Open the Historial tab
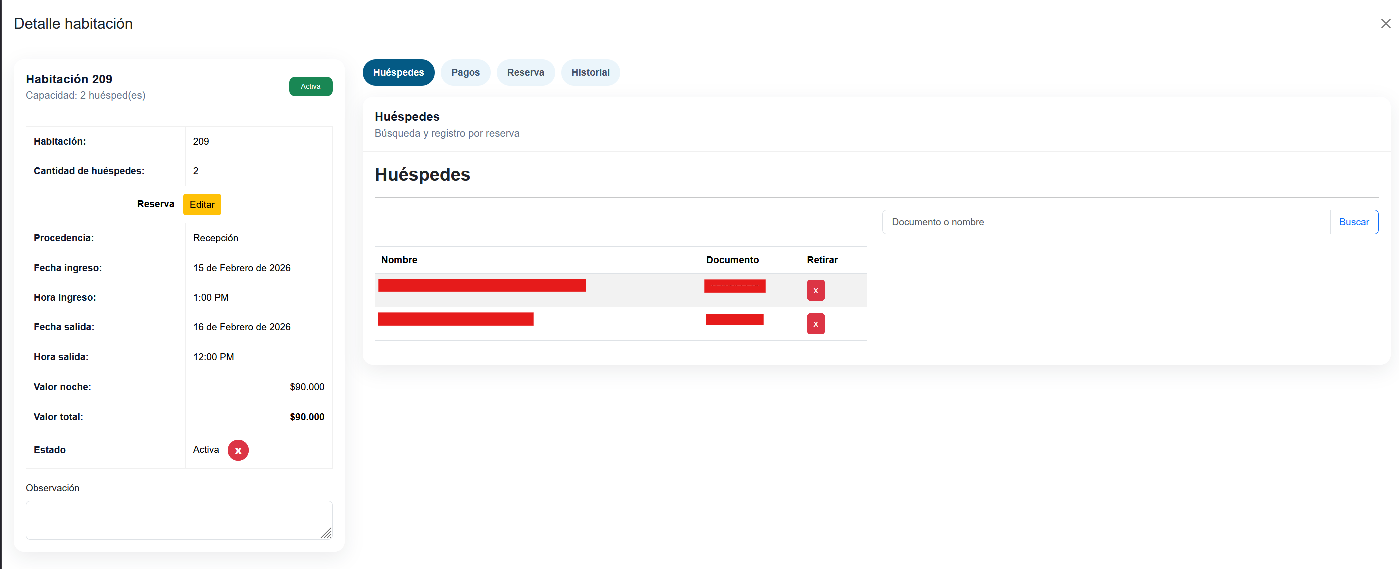Viewport: 1399px width, 569px height. point(590,73)
